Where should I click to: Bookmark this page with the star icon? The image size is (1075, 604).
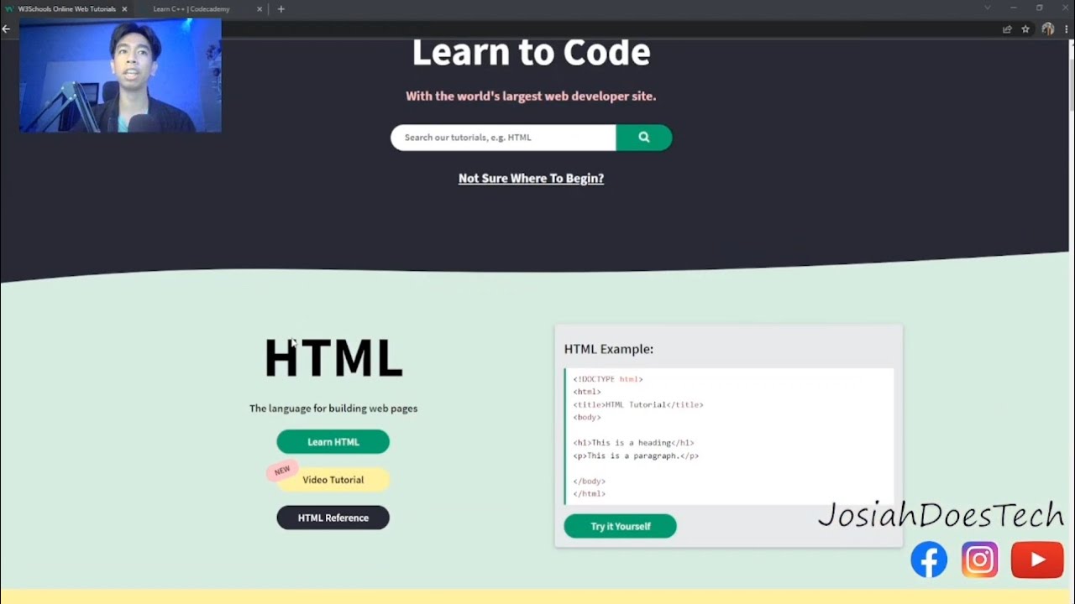coord(1025,29)
